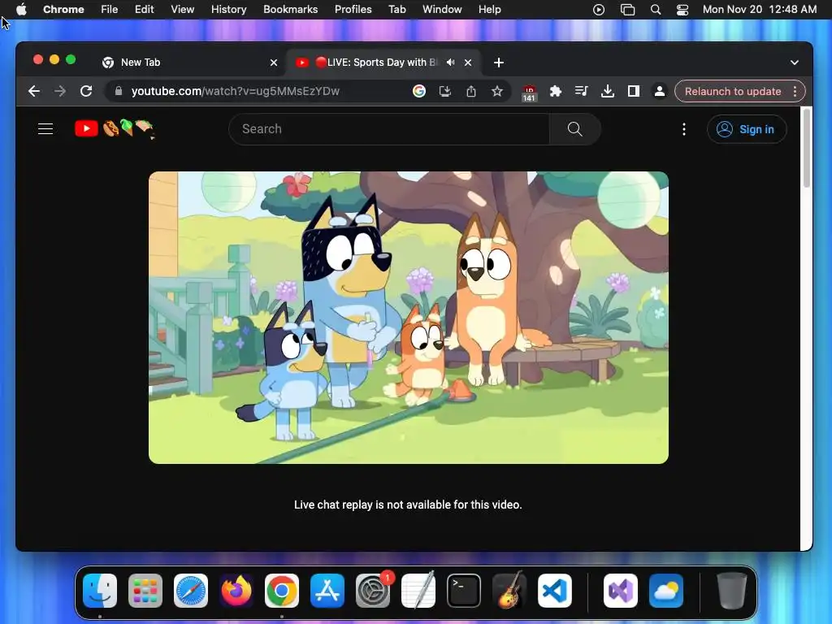The width and height of the screenshot is (832, 624).
Task: Click Relaunch to update
Action: [733, 91]
